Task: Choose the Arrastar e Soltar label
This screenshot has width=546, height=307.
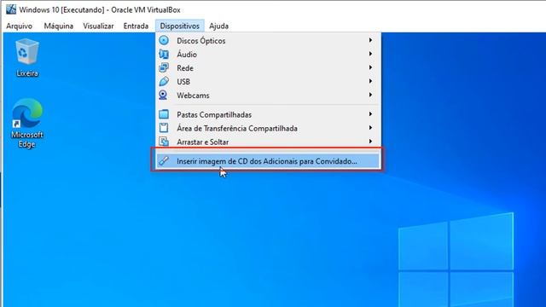Action: pyautogui.click(x=203, y=142)
